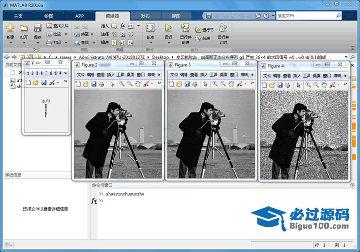Expand the 转至 dropdown arrow
Image resolution: width=360 pixels, height=252 pixels.
point(92,34)
